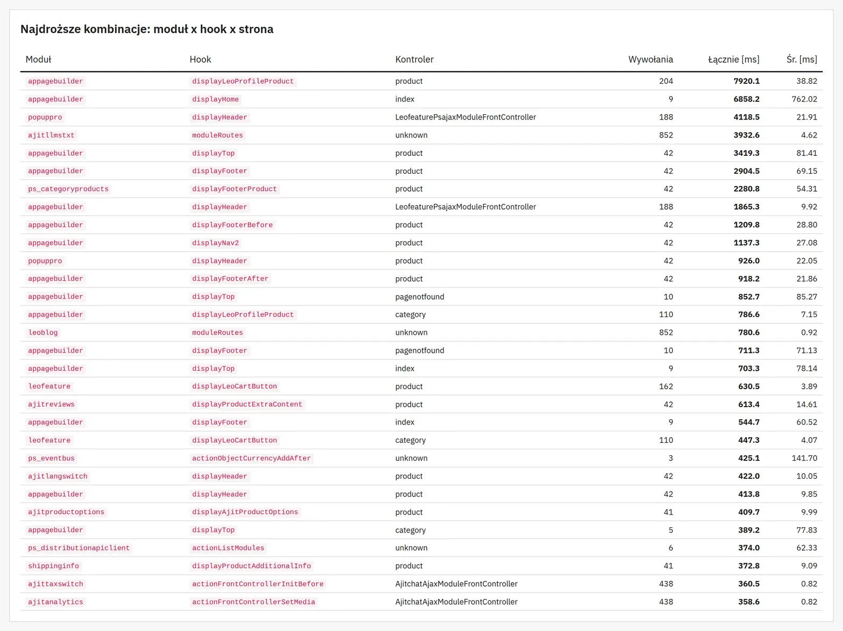Viewport: 843px width, 631px height.
Task: Click the shippinginfo module tag
Action: (54, 566)
